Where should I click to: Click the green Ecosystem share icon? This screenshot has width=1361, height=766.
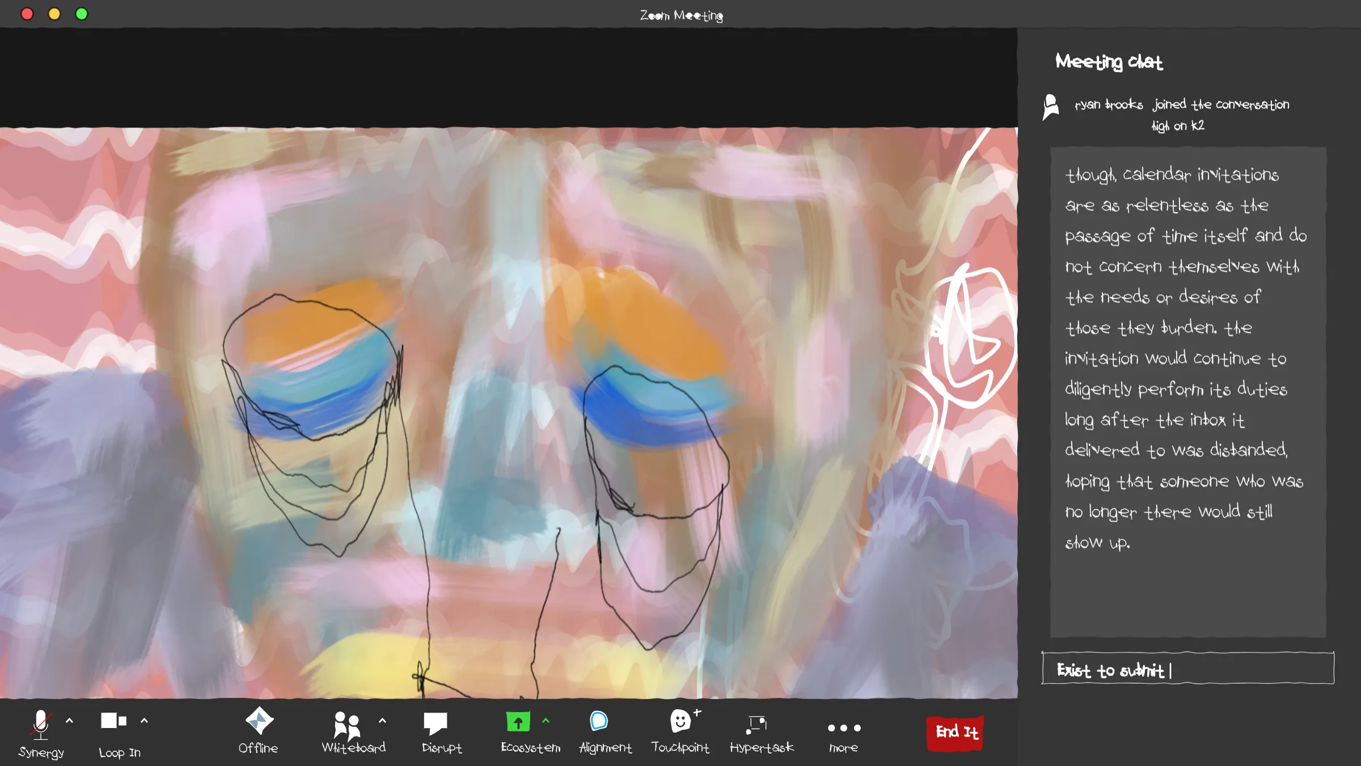point(518,722)
